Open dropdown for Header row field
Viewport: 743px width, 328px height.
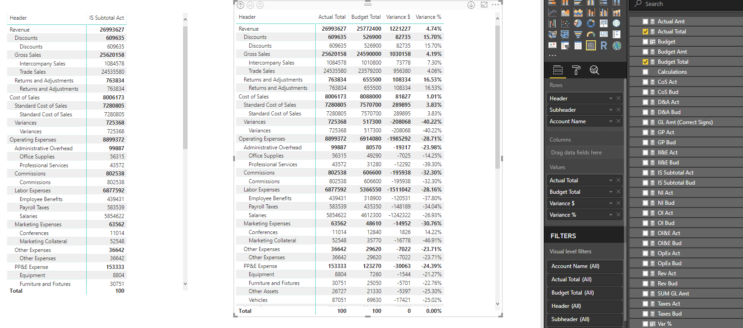[x=611, y=98]
